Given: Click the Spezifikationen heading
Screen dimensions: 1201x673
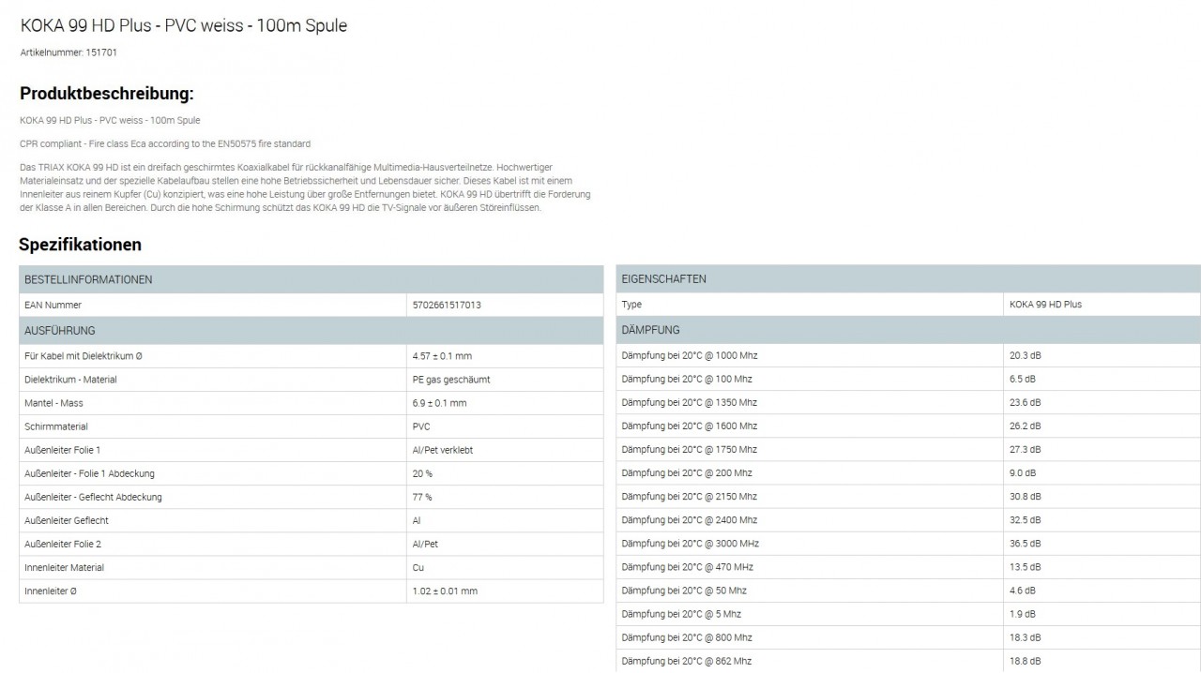Looking at the screenshot, I should (x=81, y=245).
